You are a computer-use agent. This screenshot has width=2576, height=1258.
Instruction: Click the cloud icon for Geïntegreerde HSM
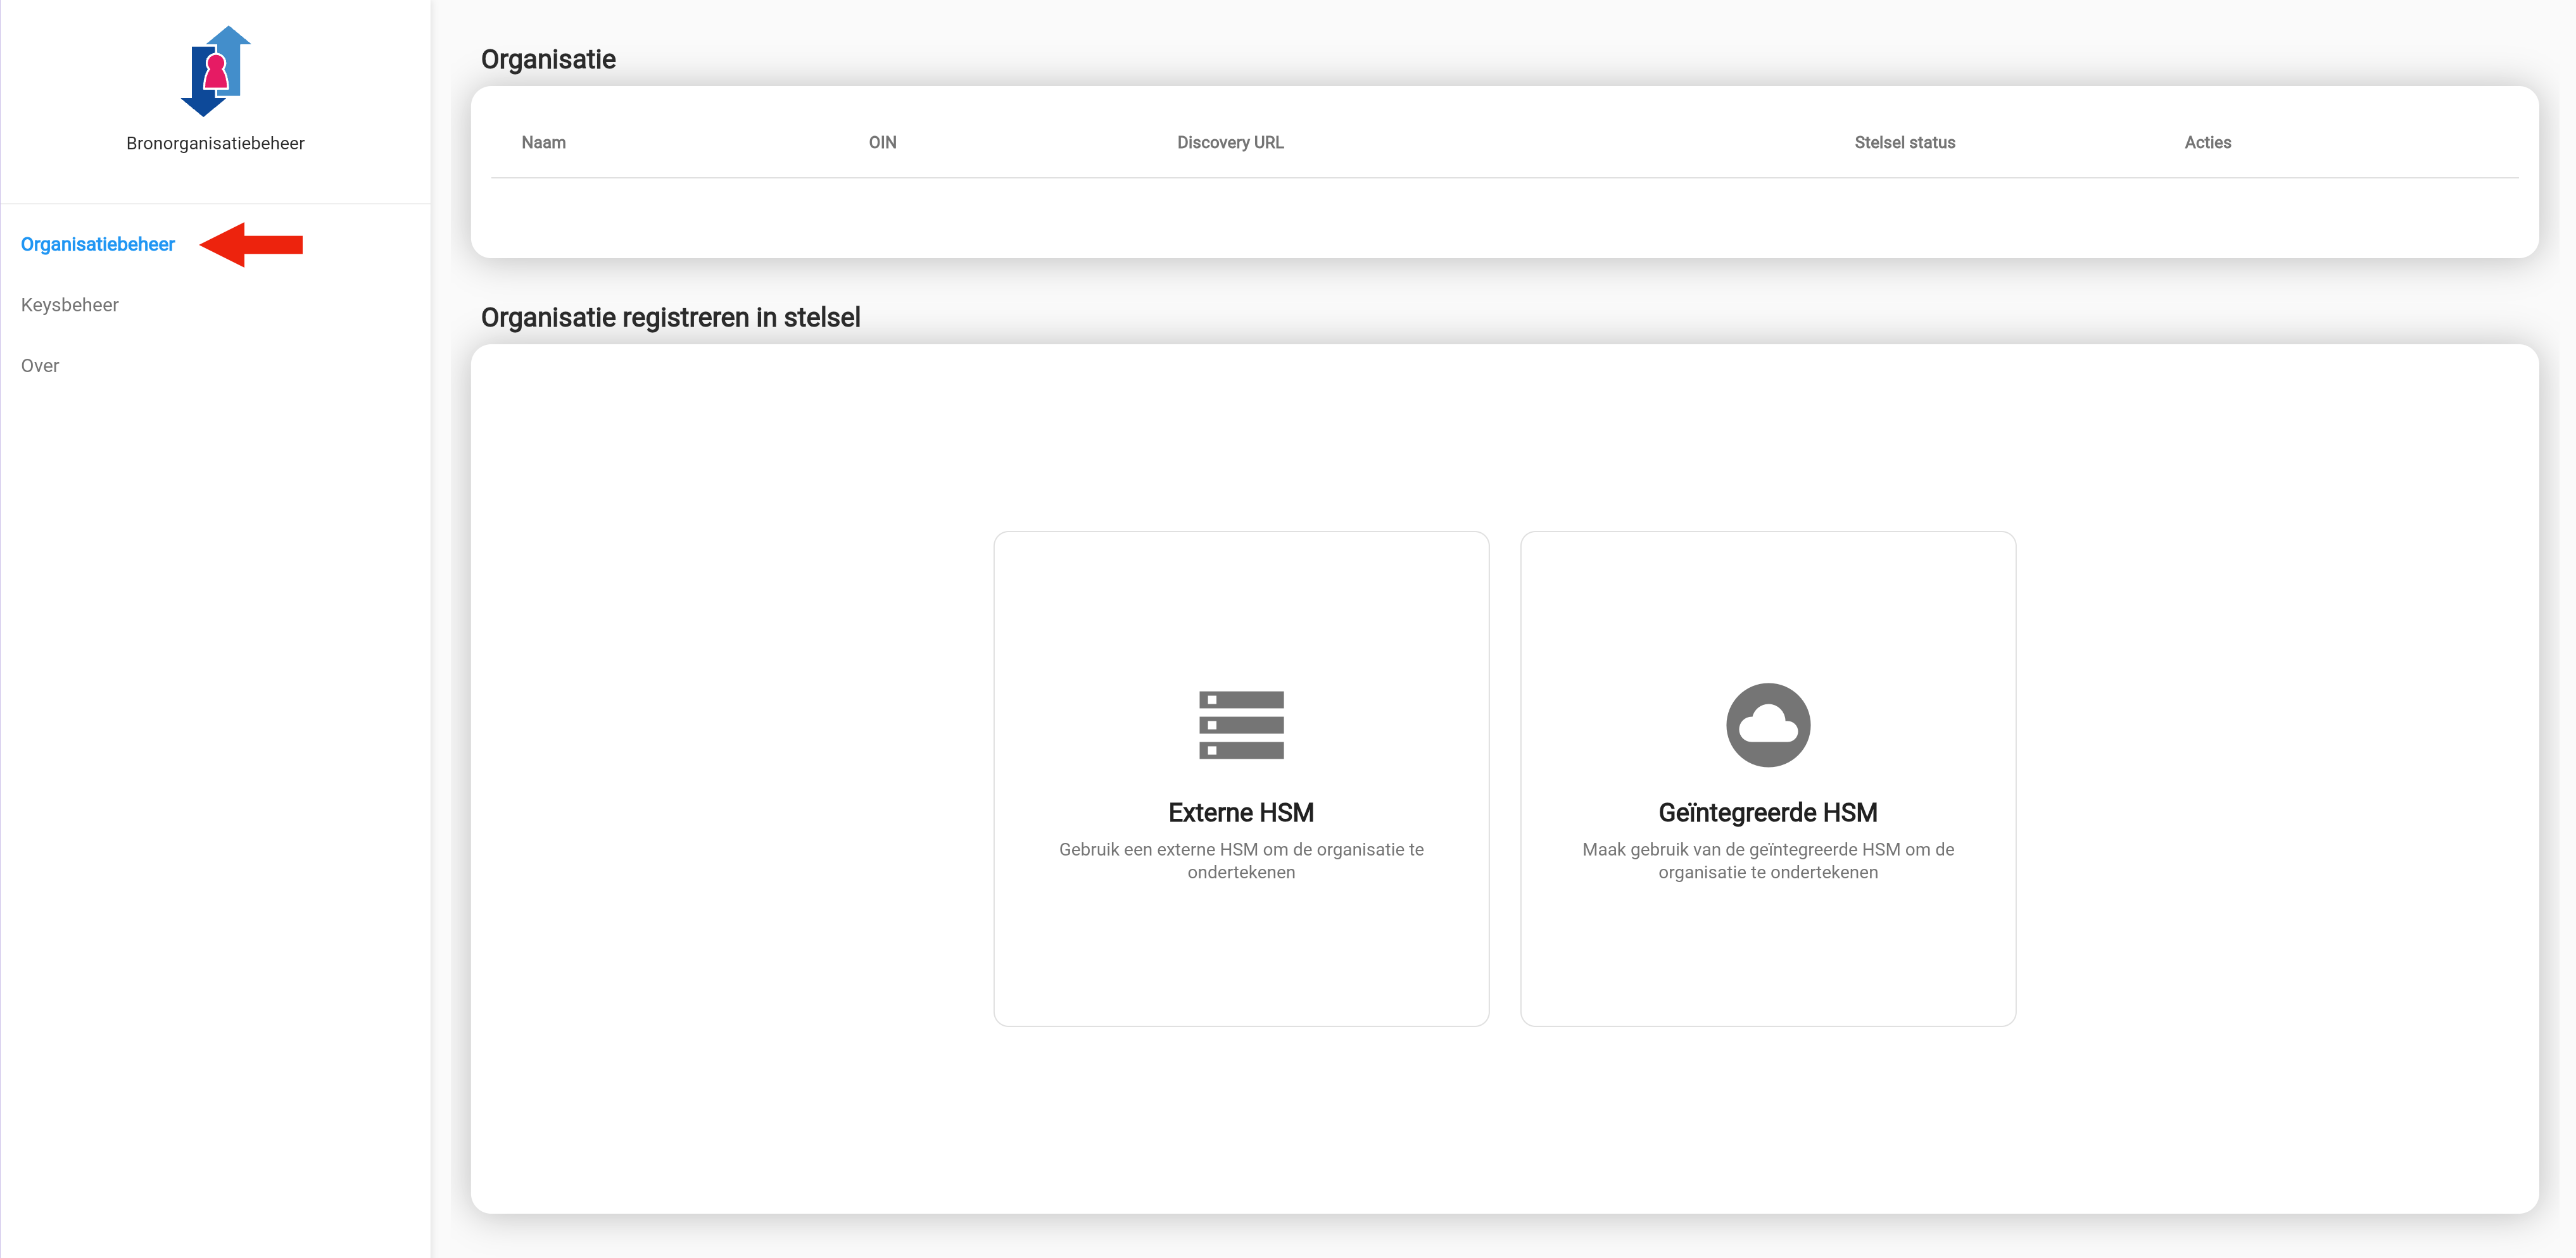pyautogui.click(x=1767, y=725)
